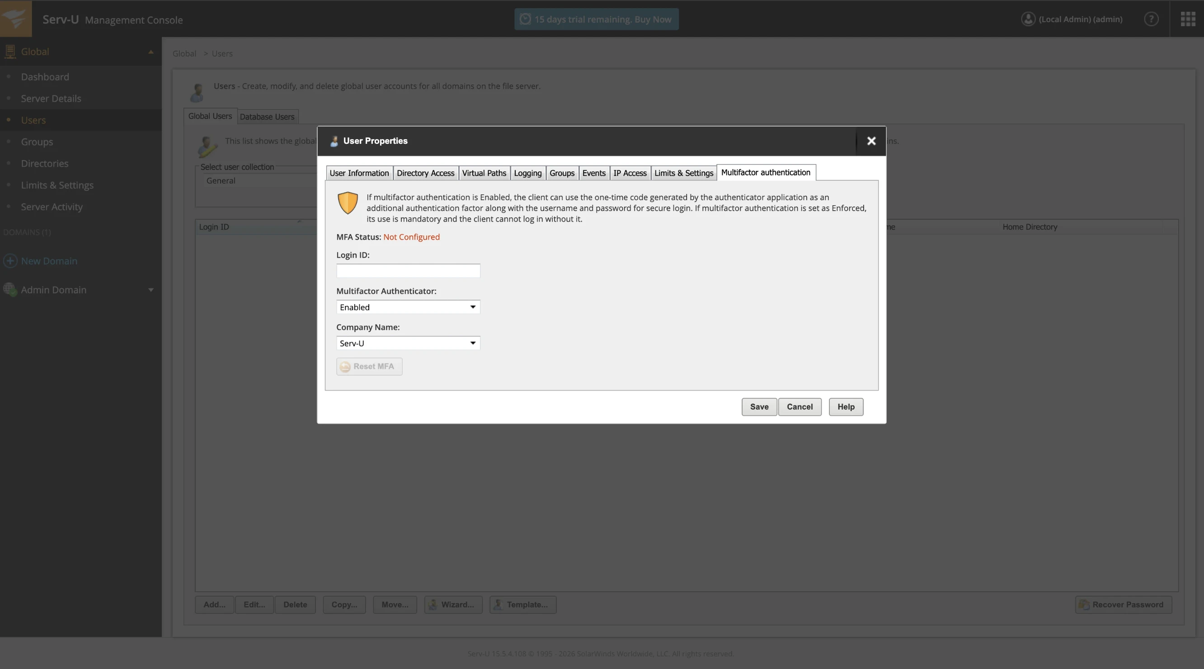Image resolution: width=1204 pixels, height=669 pixels.
Task: Open the user Template... button
Action: pos(522,605)
